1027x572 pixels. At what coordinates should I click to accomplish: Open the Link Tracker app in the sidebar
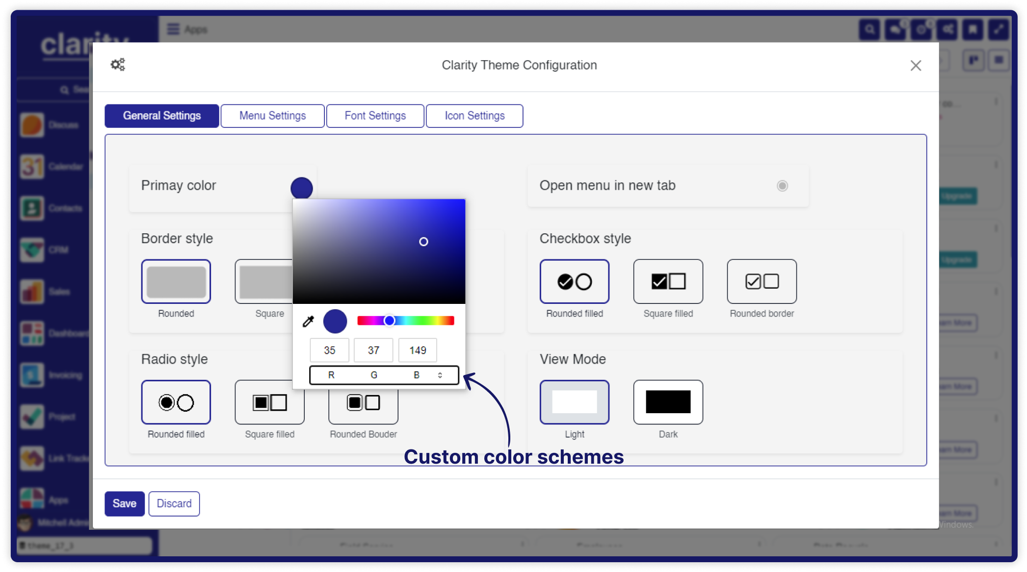pos(32,458)
